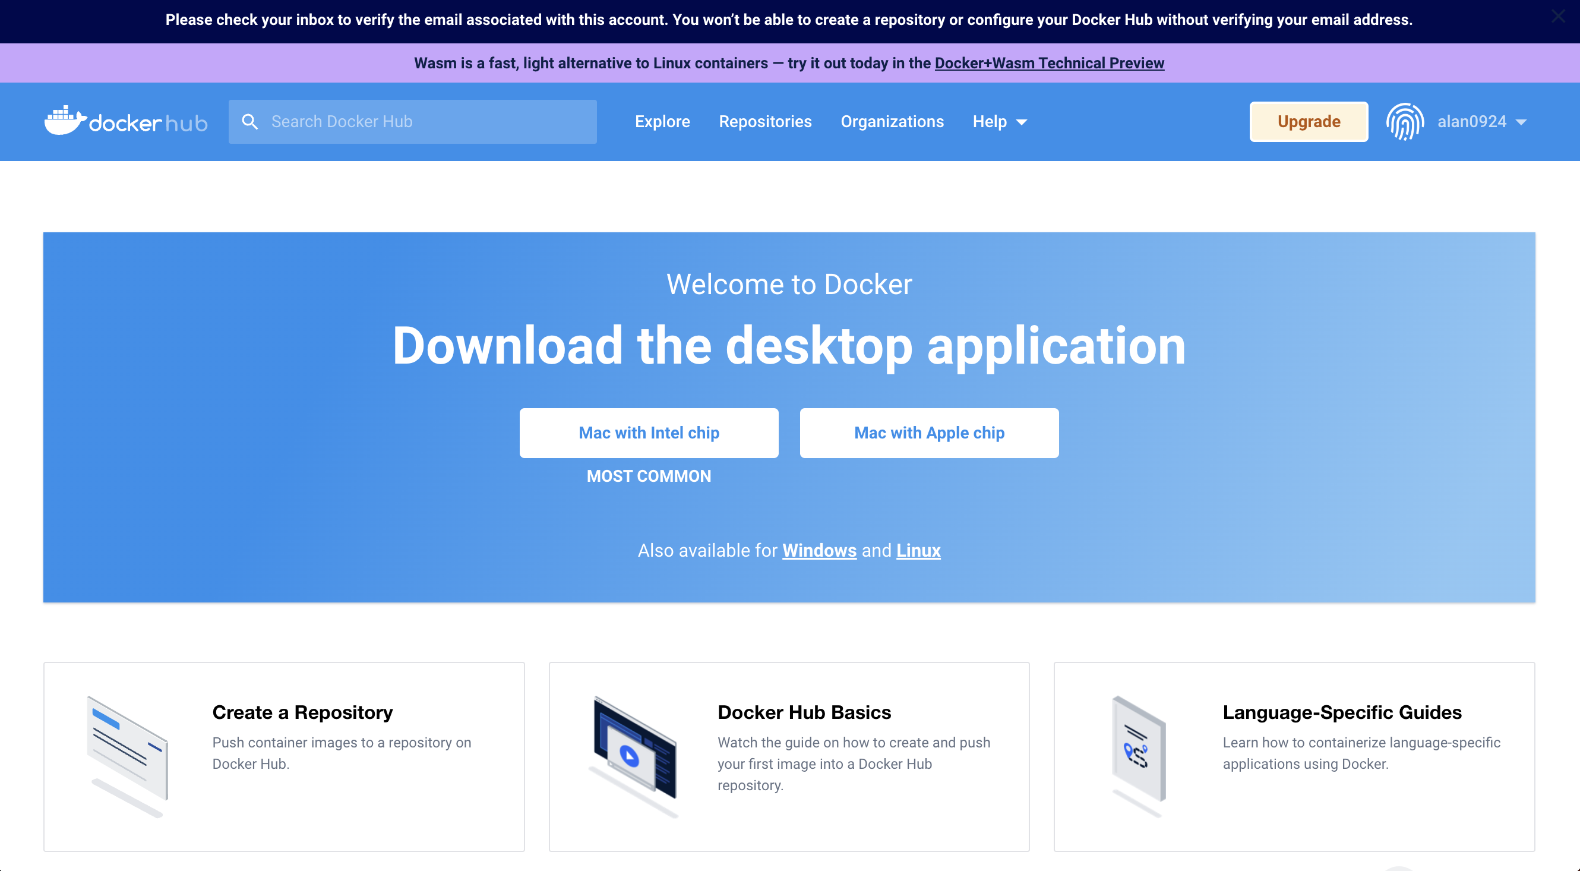Screen dimensions: 1580x871
Task: Click the Upgrade button
Action: pyautogui.click(x=1309, y=121)
